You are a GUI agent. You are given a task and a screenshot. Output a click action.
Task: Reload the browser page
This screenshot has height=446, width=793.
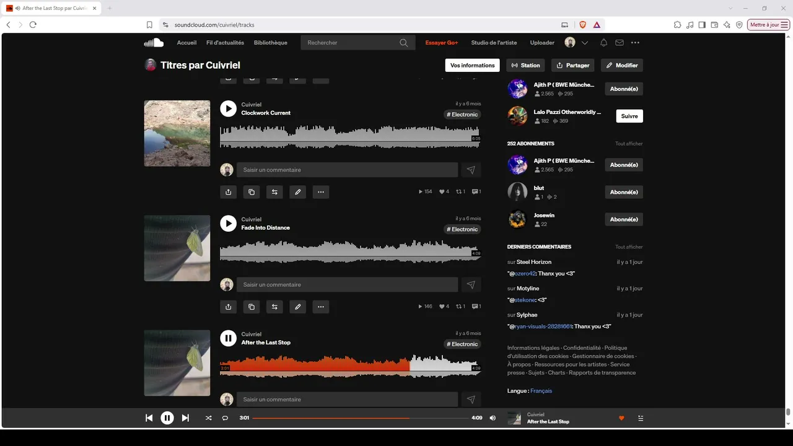pos(33,25)
